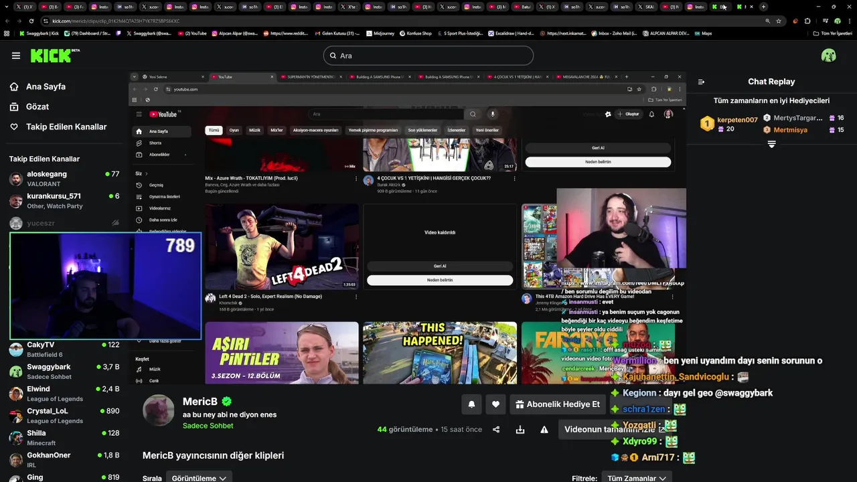Open a new browser tab with the plus
Viewport: 857px width, 482px height.
click(763, 7)
